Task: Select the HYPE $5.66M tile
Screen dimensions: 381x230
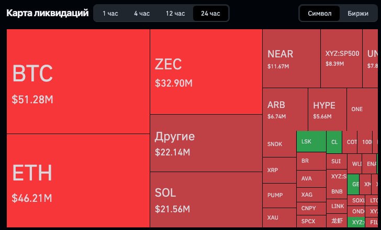Action: click(x=327, y=110)
